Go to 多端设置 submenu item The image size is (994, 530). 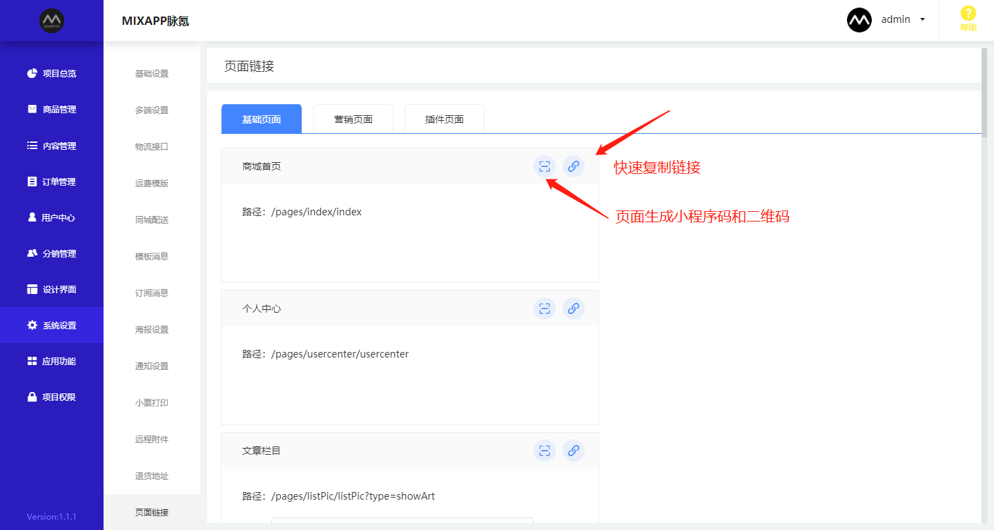click(152, 110)
